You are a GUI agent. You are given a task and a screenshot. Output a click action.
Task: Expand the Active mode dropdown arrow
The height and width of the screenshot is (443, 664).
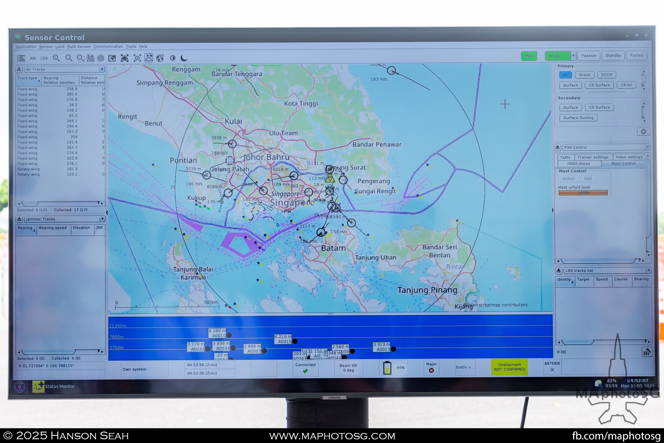(573, 56)
